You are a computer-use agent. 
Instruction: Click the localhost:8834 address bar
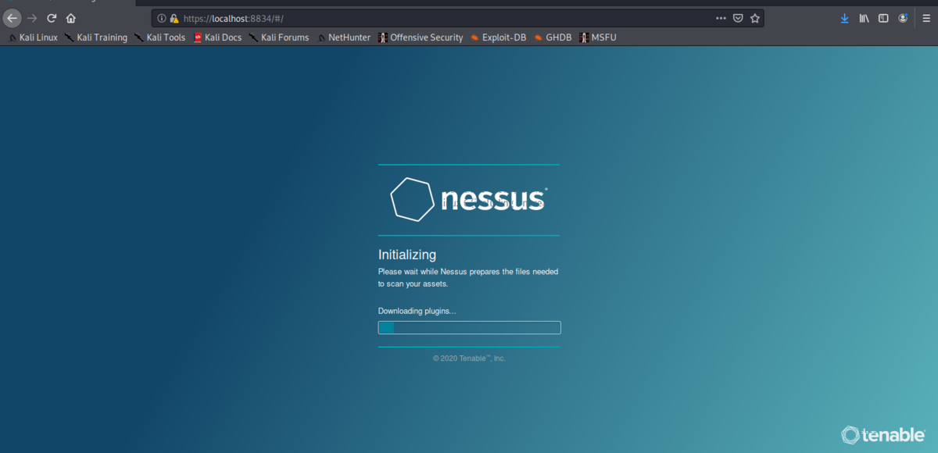457,18
